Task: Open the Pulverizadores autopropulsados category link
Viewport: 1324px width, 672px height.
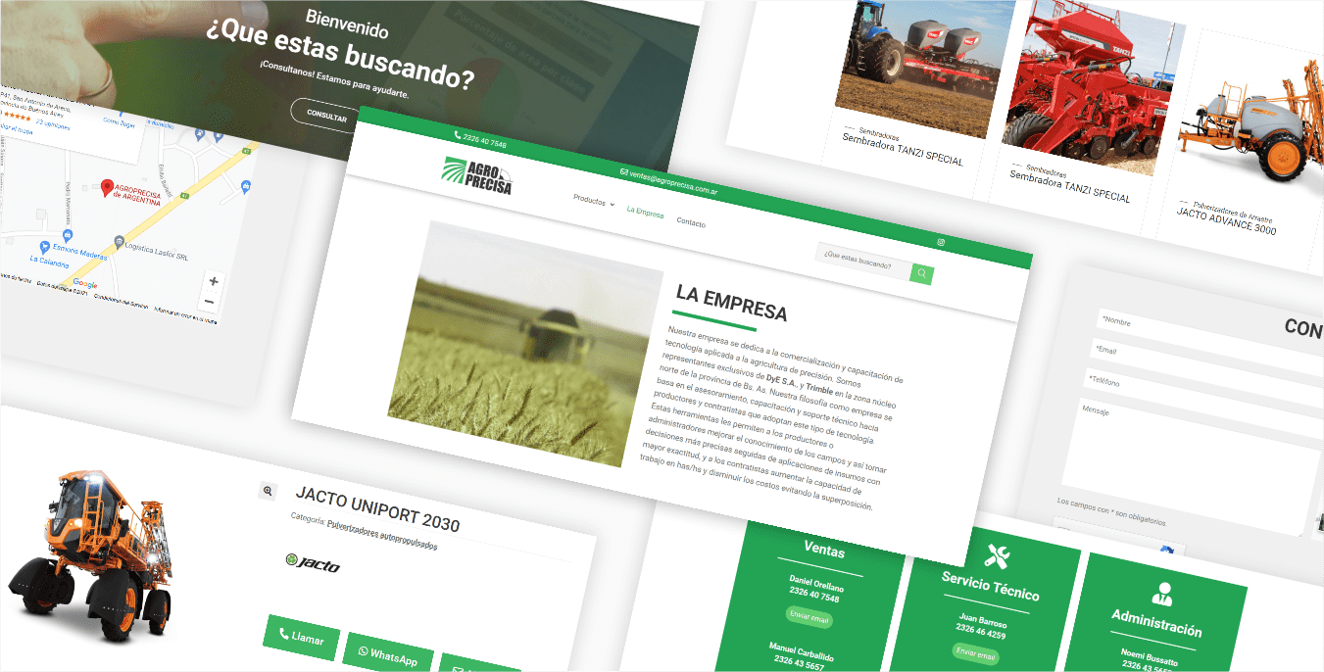Action: tap(382, 535)
